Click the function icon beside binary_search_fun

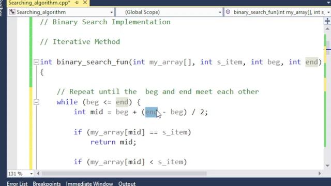(x=228, y=12)
